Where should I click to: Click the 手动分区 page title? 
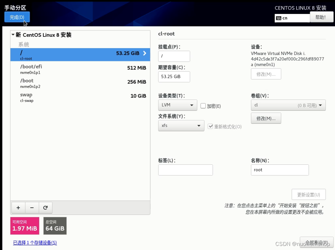[x=15, y=8]
